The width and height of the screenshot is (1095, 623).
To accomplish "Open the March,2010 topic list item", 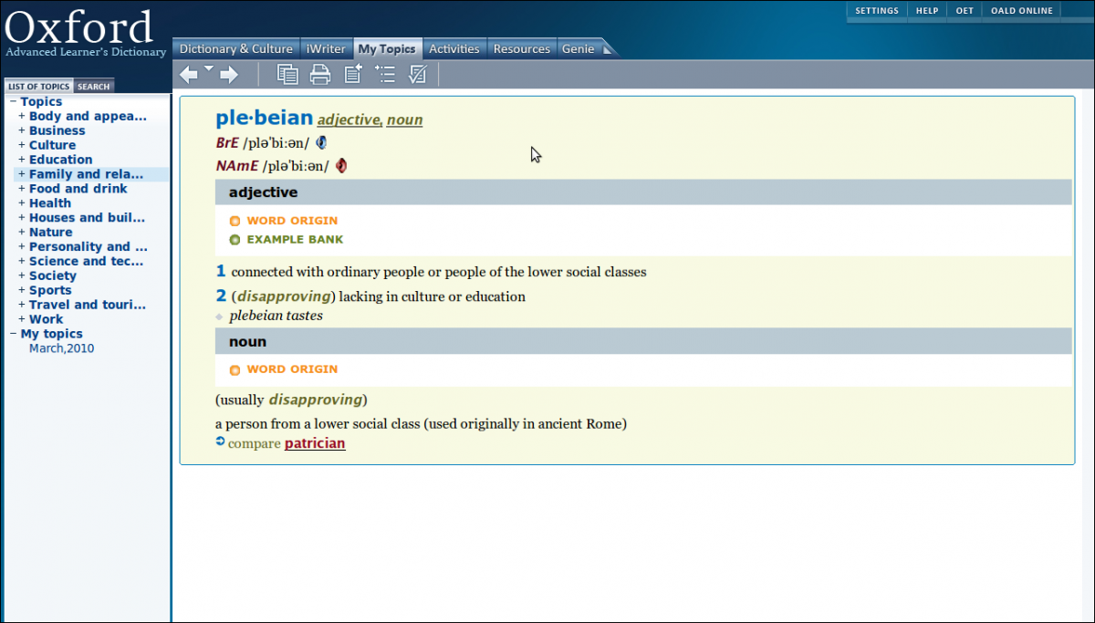I will (x=61, y=348).
